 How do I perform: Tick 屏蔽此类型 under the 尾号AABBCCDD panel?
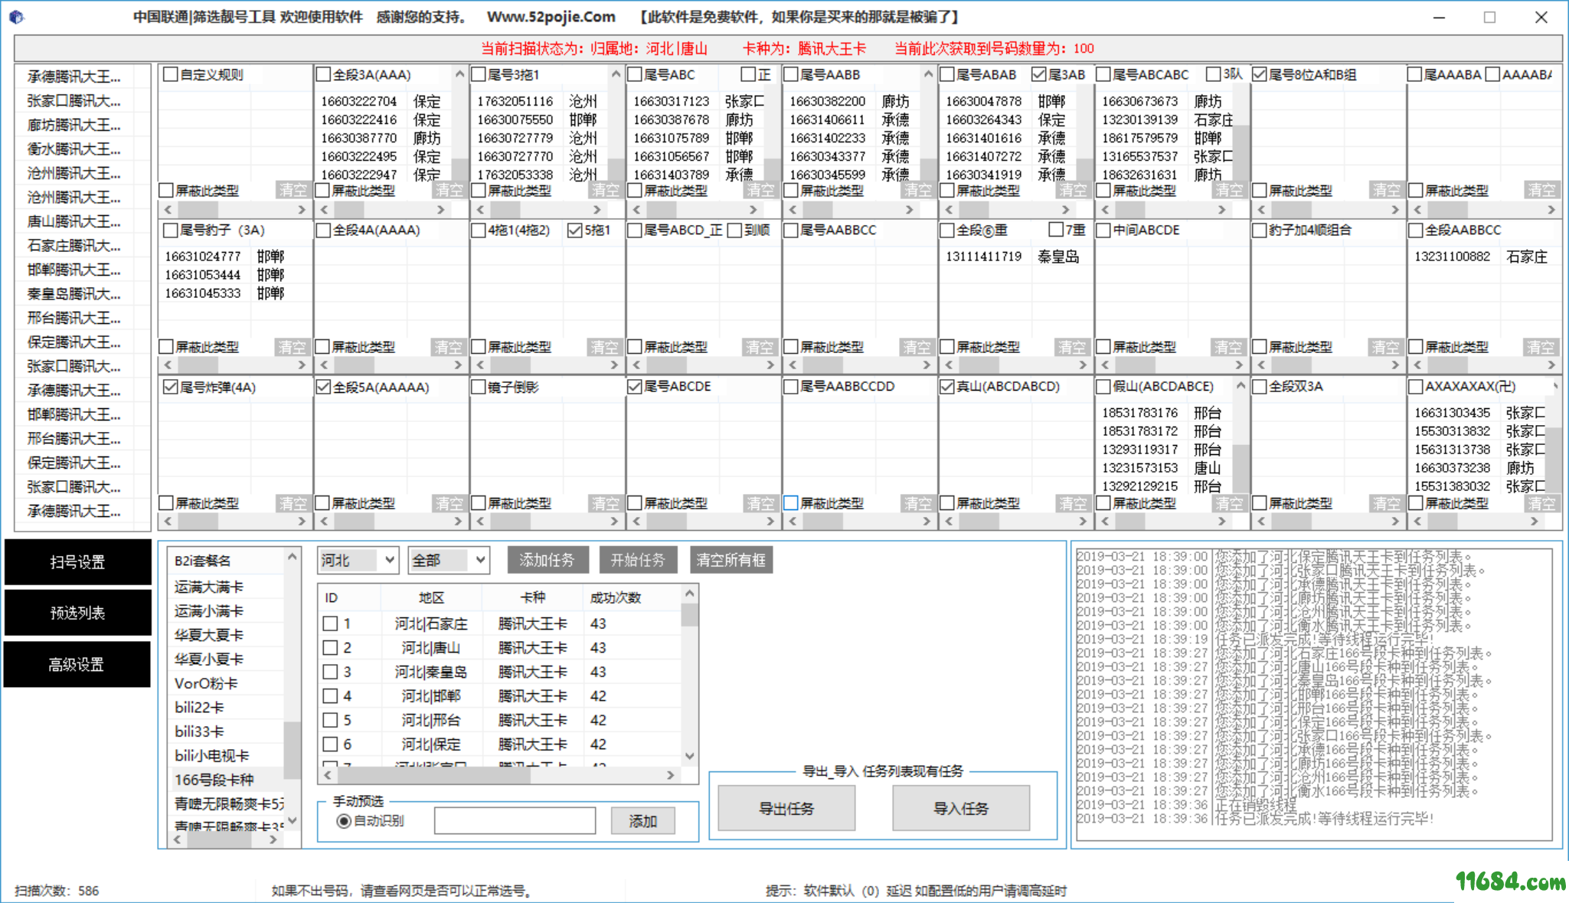coord(791,503)
